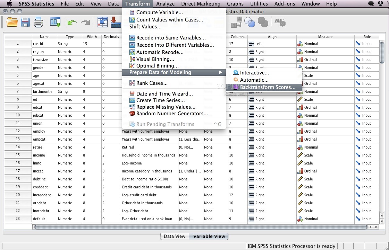The width and height of the screenshot is (389, 250).
Task: Choose Recode into Different Variables
Action: point(174,45)
